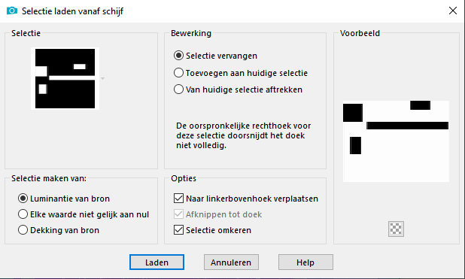Select the Selectie vervangen radio button

(x=178, y=56)
